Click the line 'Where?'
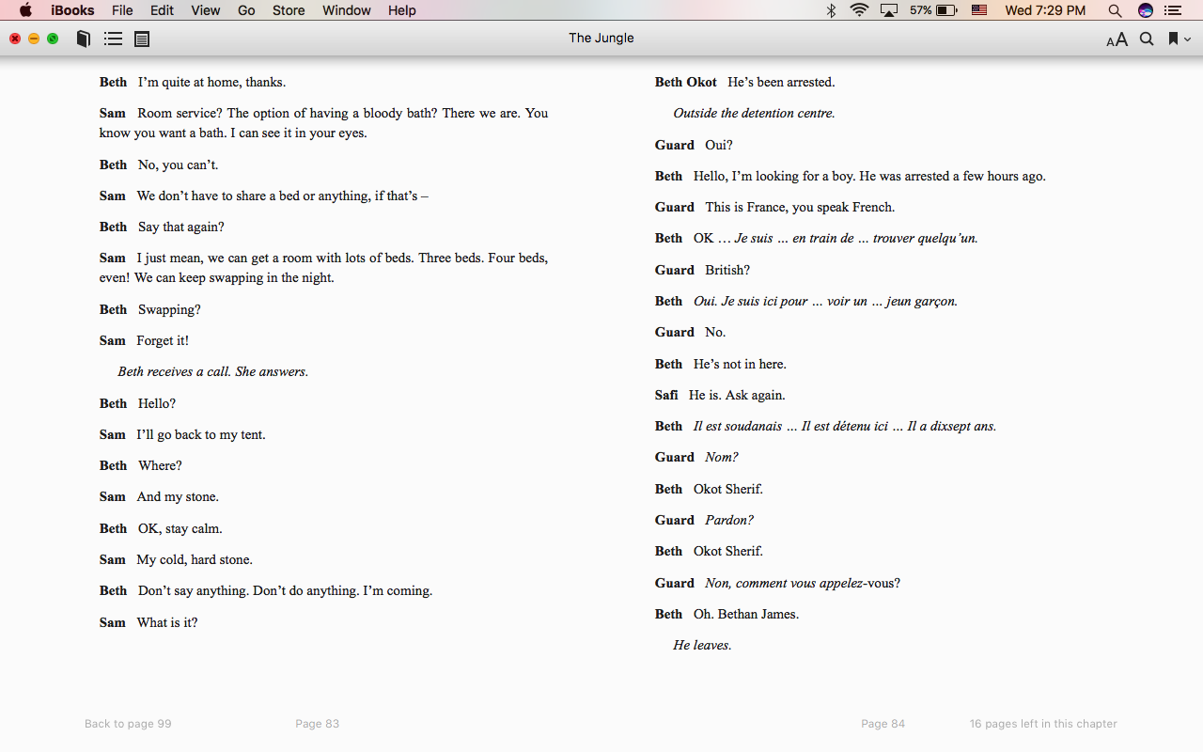Image resolution: width=1203 pixels, height=752 pixels. tap(160, 466)
